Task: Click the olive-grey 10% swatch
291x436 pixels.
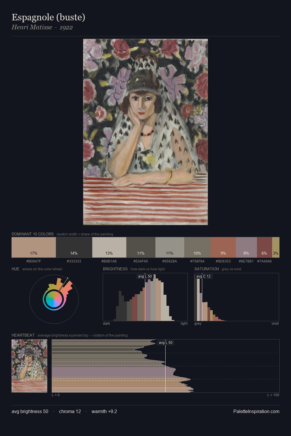Action: point(197,247)
